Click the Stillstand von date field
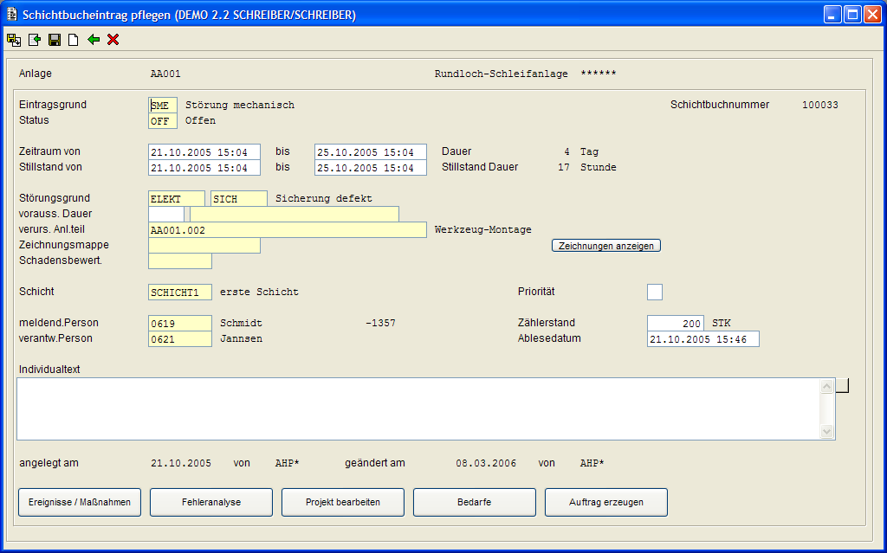Image resolution: width=887 pixels, height=553 pixels. (204, 168)
